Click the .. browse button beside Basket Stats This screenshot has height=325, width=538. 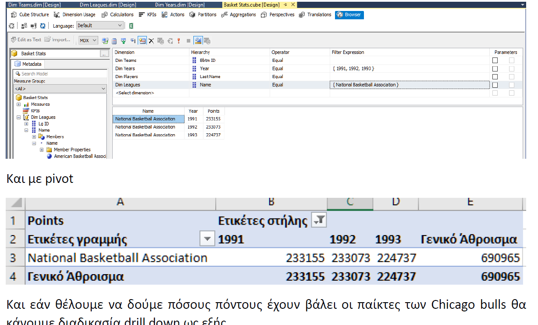[104, 54]
